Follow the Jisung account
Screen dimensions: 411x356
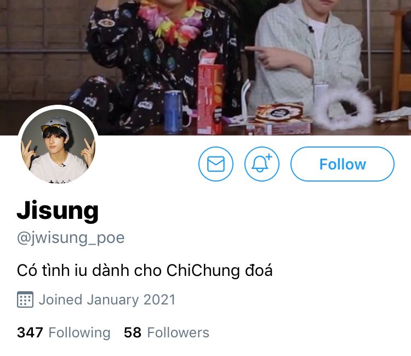coord(342,163)
